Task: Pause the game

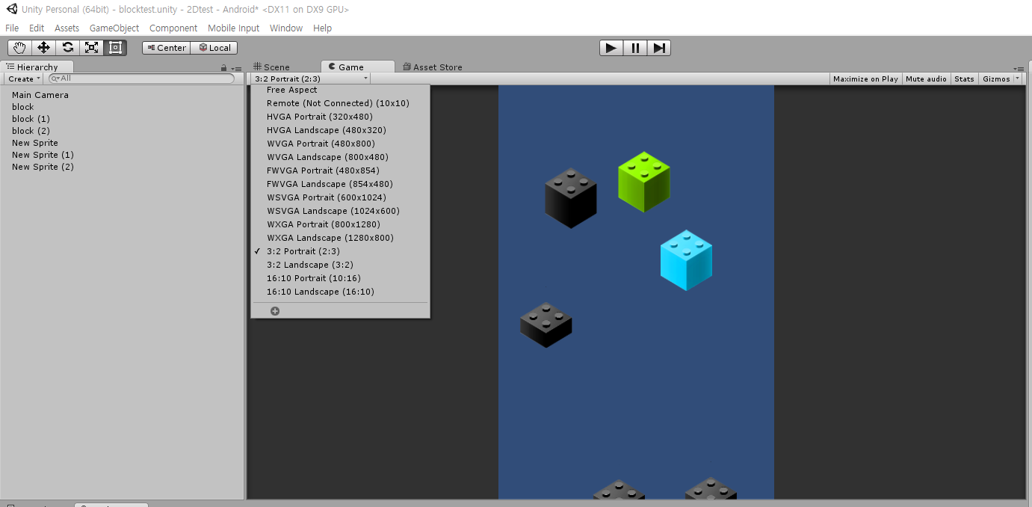Action: pyautogui.click(x=635, y=48)
